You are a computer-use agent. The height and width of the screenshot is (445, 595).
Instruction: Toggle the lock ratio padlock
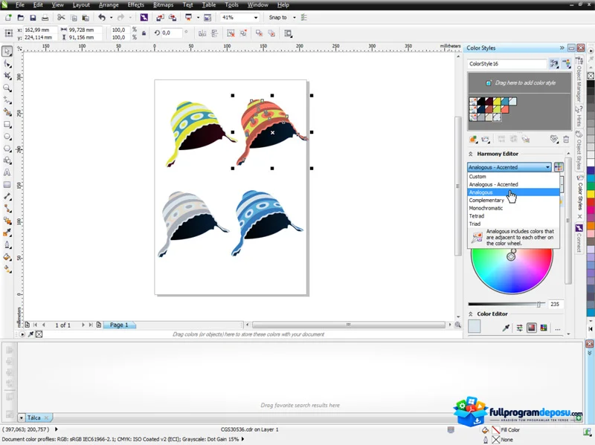[x=144, y=33]
